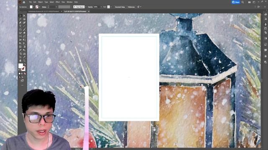Enable Draw Normal mode

coord(20,77)
